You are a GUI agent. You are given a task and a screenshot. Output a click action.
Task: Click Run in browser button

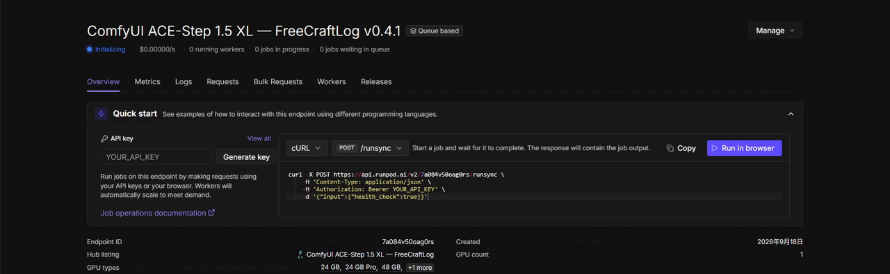click(x=745, y=148)
